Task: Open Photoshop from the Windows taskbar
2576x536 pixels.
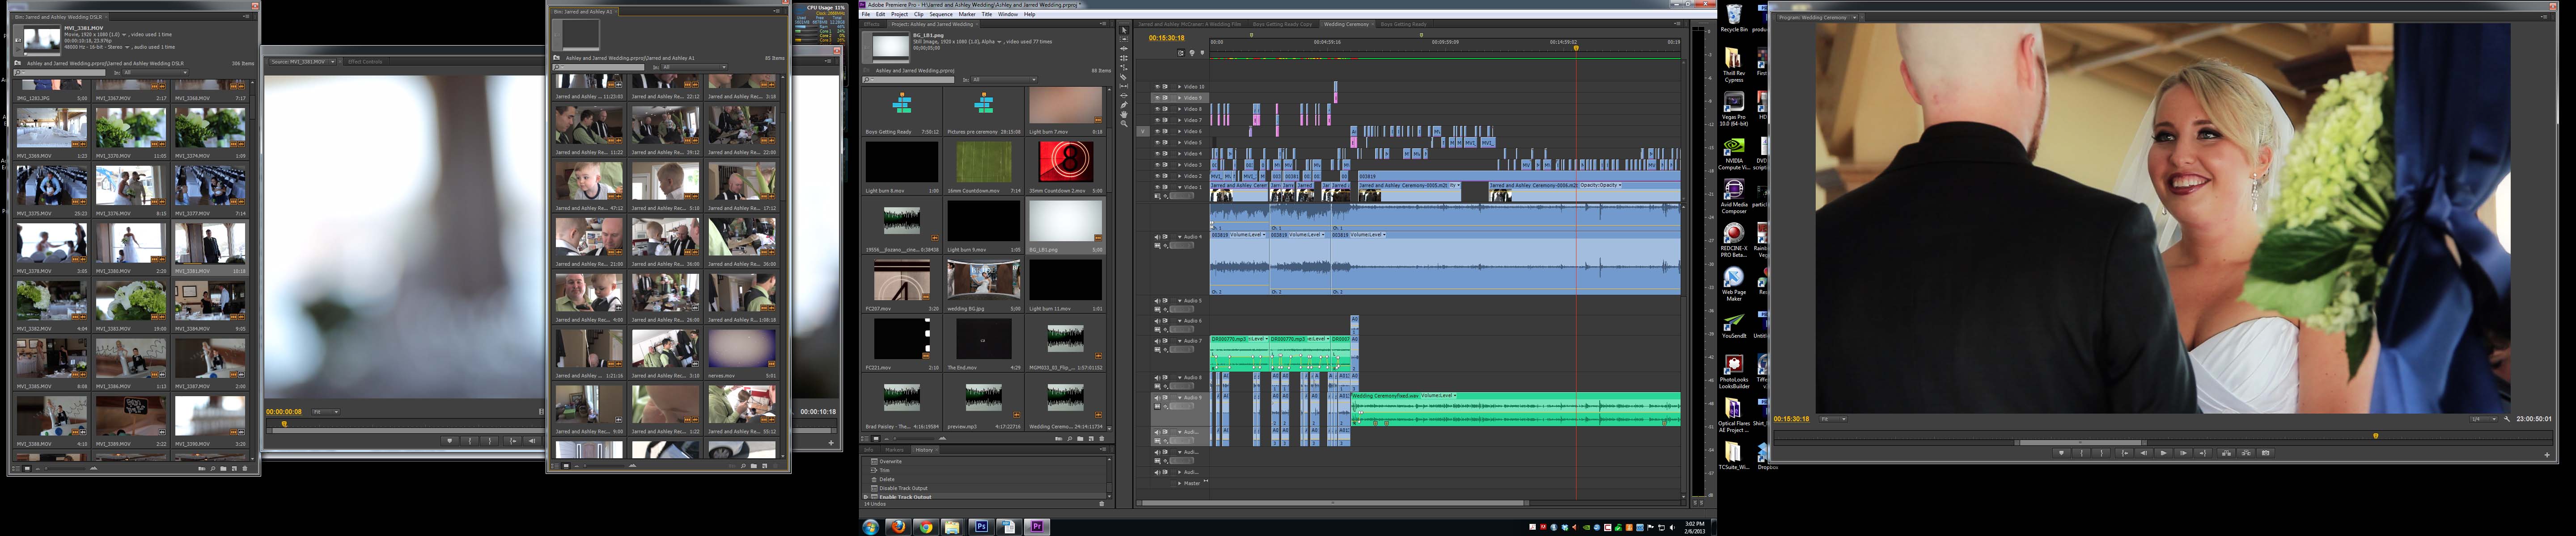Action: tap(981, 526)
